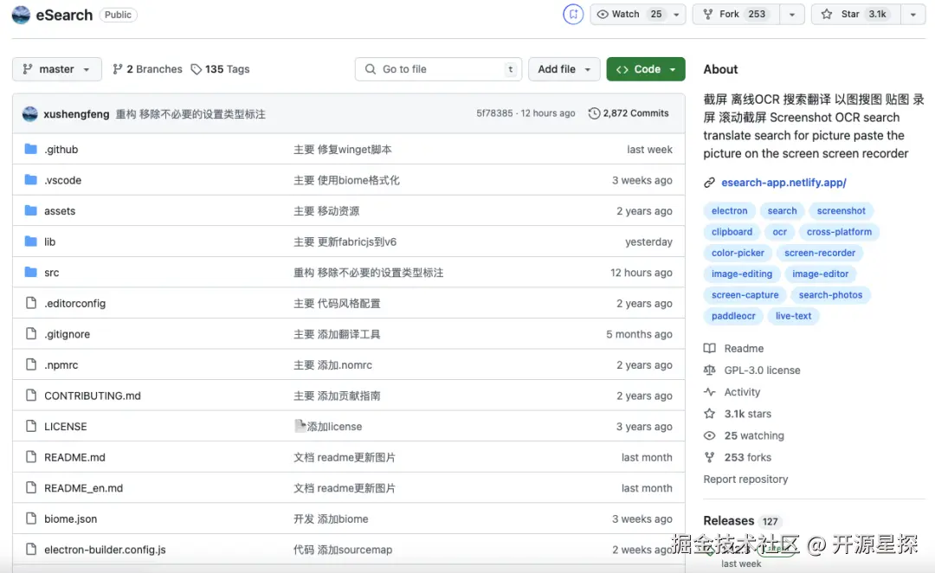
Task: Open the README_en.md file
Action: pyautogui.click(x=83, y=487)
